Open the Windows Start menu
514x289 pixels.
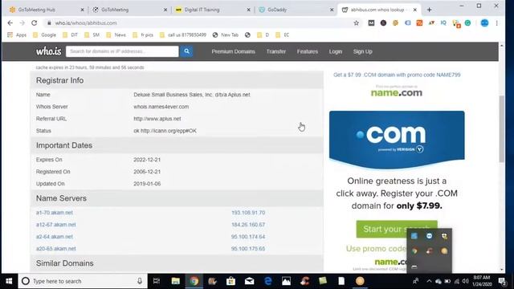(9, 281)
